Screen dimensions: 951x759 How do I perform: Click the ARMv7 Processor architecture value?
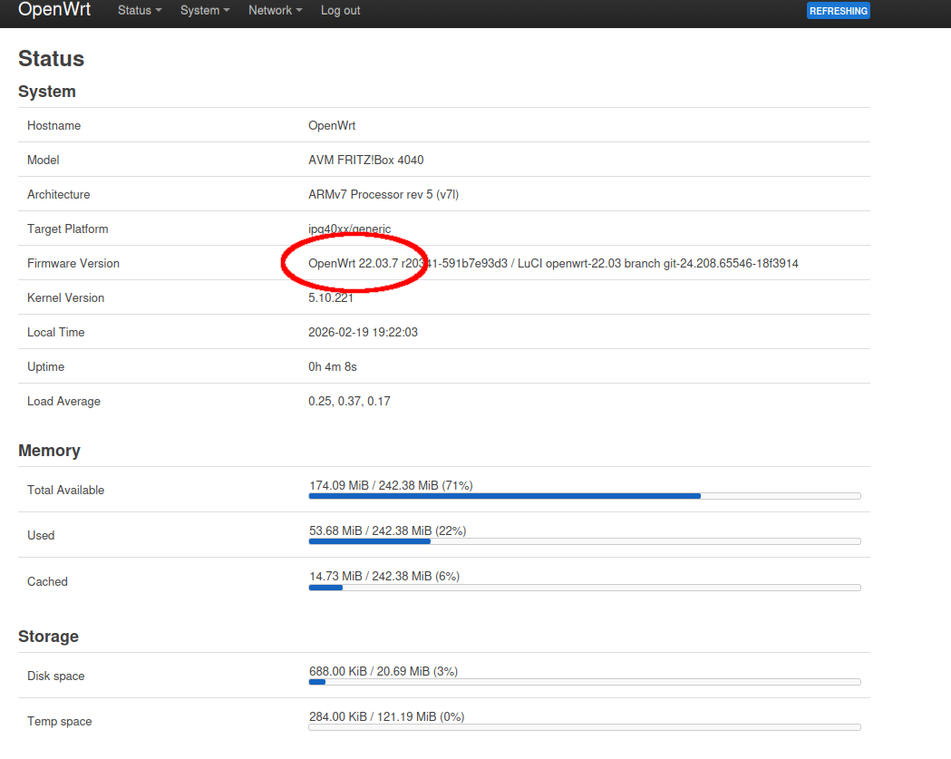[383, 195]
